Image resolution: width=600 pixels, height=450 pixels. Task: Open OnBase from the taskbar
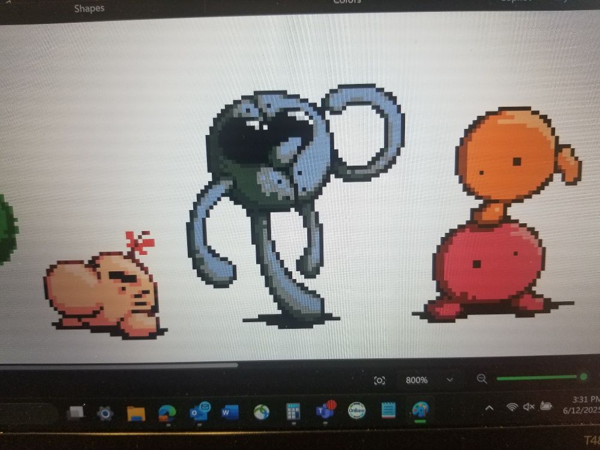(356, 410)
